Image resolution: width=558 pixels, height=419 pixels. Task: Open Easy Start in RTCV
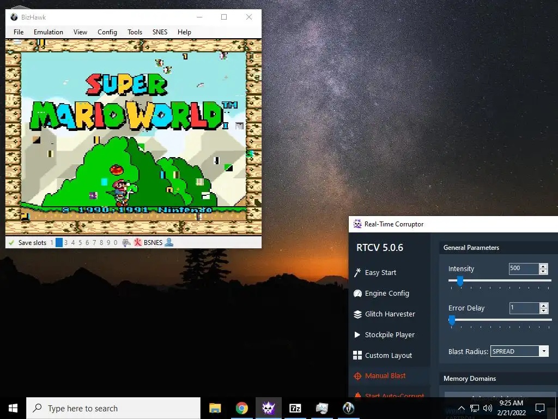[x=380, y=273]
